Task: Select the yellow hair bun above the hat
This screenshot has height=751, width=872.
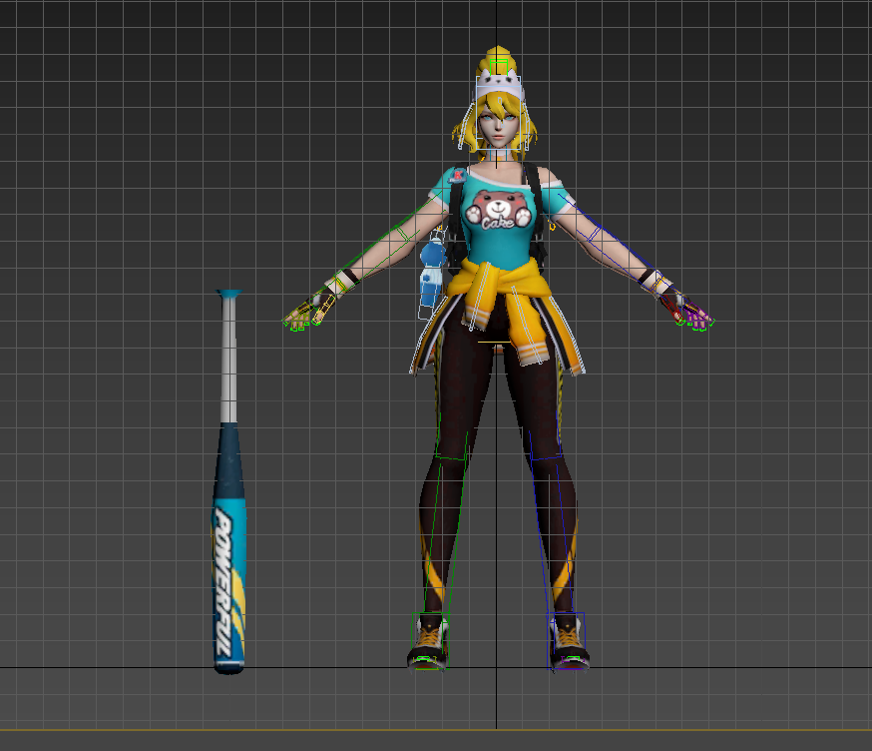Action: click(499, 57)
